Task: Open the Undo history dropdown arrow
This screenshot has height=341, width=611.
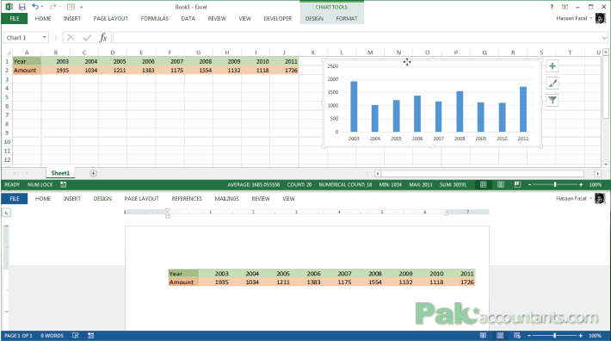Action: pos(42,7)
